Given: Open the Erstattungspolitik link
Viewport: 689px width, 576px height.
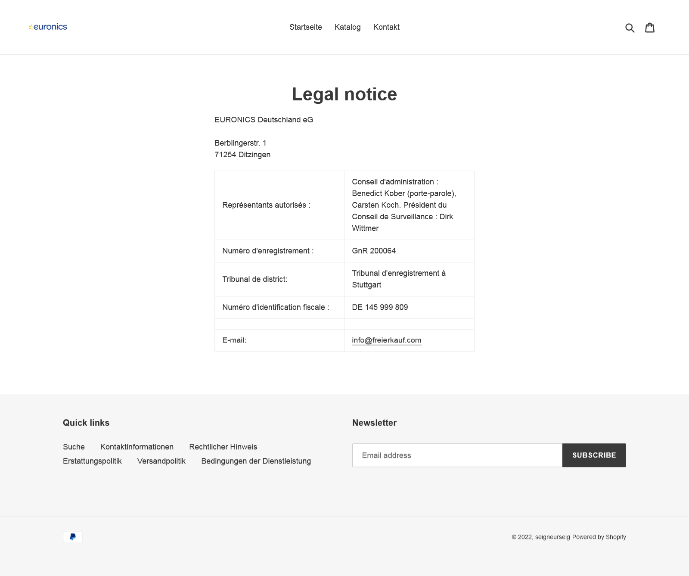Looking at the screenshot, I should point(92,461).
